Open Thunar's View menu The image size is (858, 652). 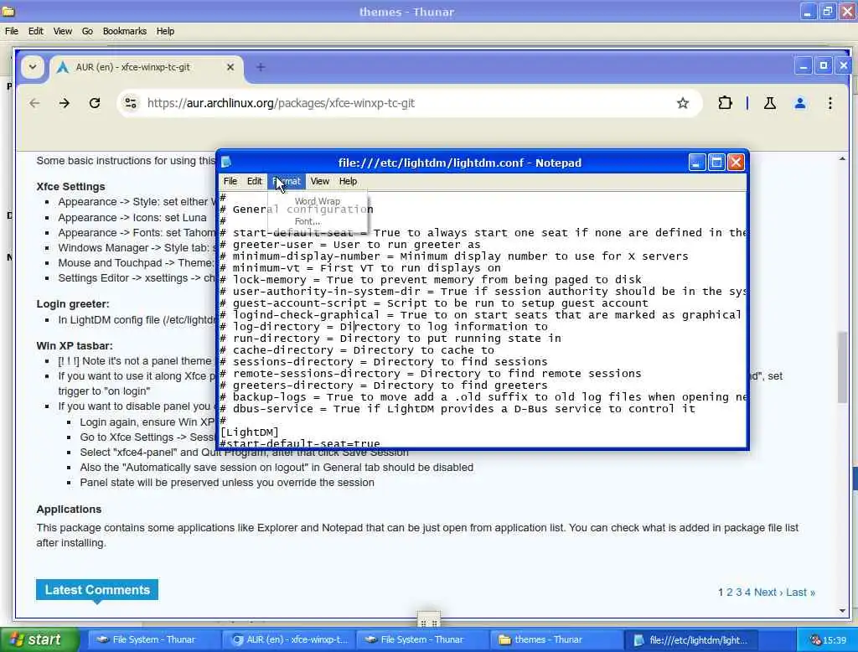click(x=62, y=31)
